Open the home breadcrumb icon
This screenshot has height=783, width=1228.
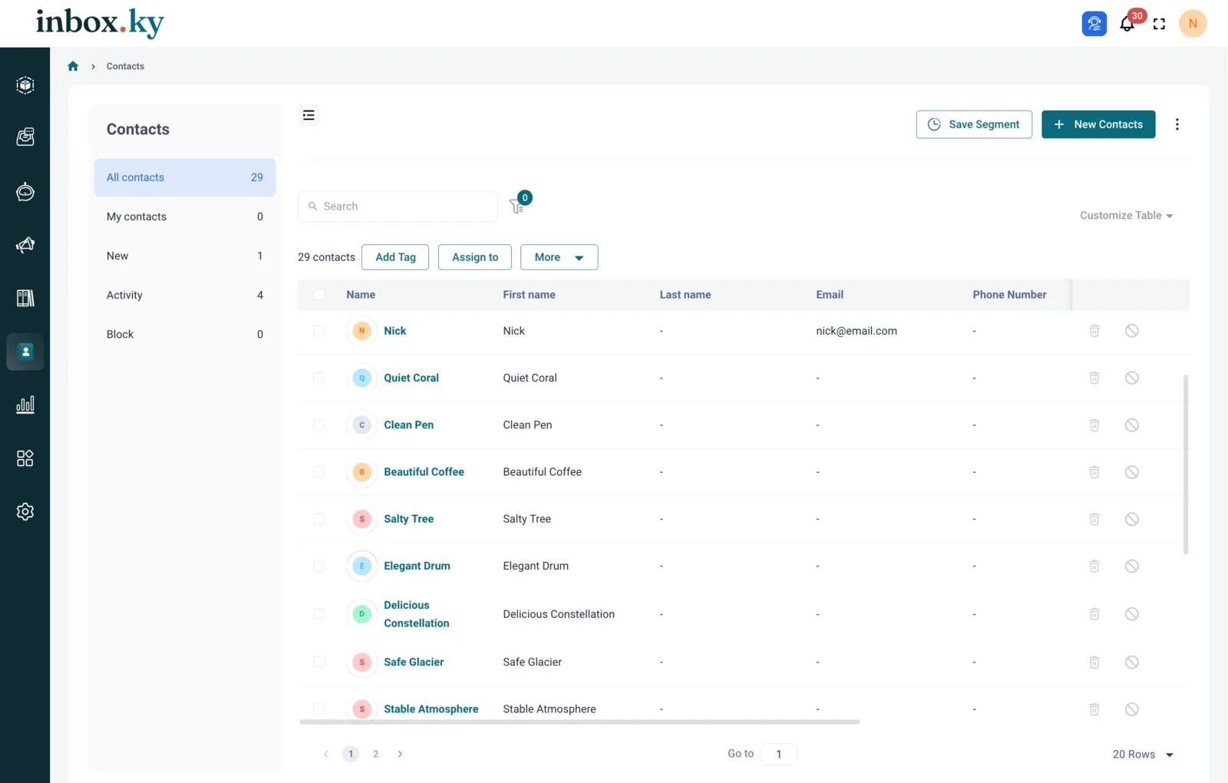(x=73, y=66)
